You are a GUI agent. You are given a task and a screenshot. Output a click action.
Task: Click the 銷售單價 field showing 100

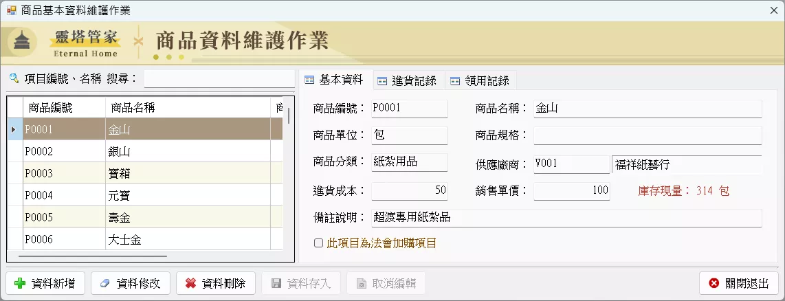pos(572,191)
